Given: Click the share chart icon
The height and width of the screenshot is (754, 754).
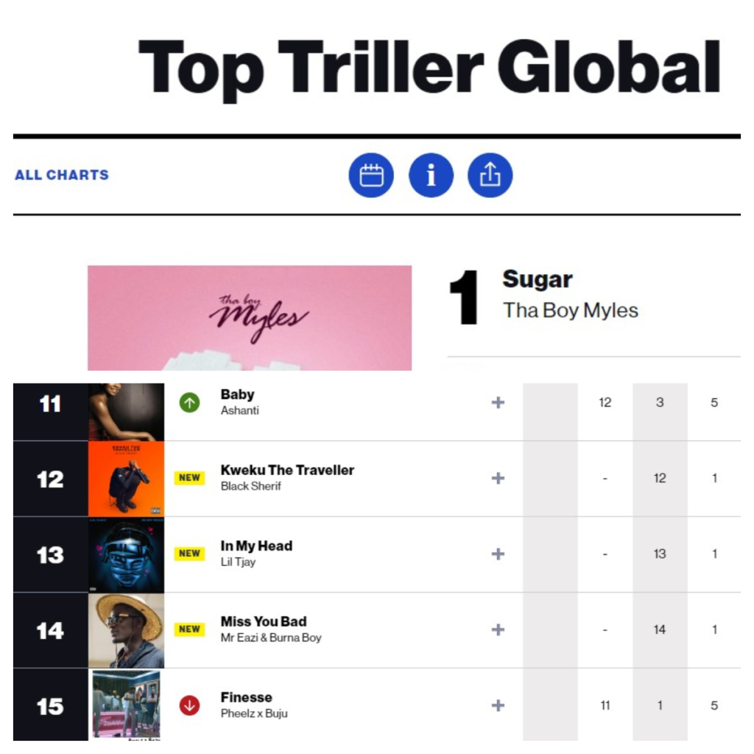Looking at the screenshot, I should (x=490, y=175).
